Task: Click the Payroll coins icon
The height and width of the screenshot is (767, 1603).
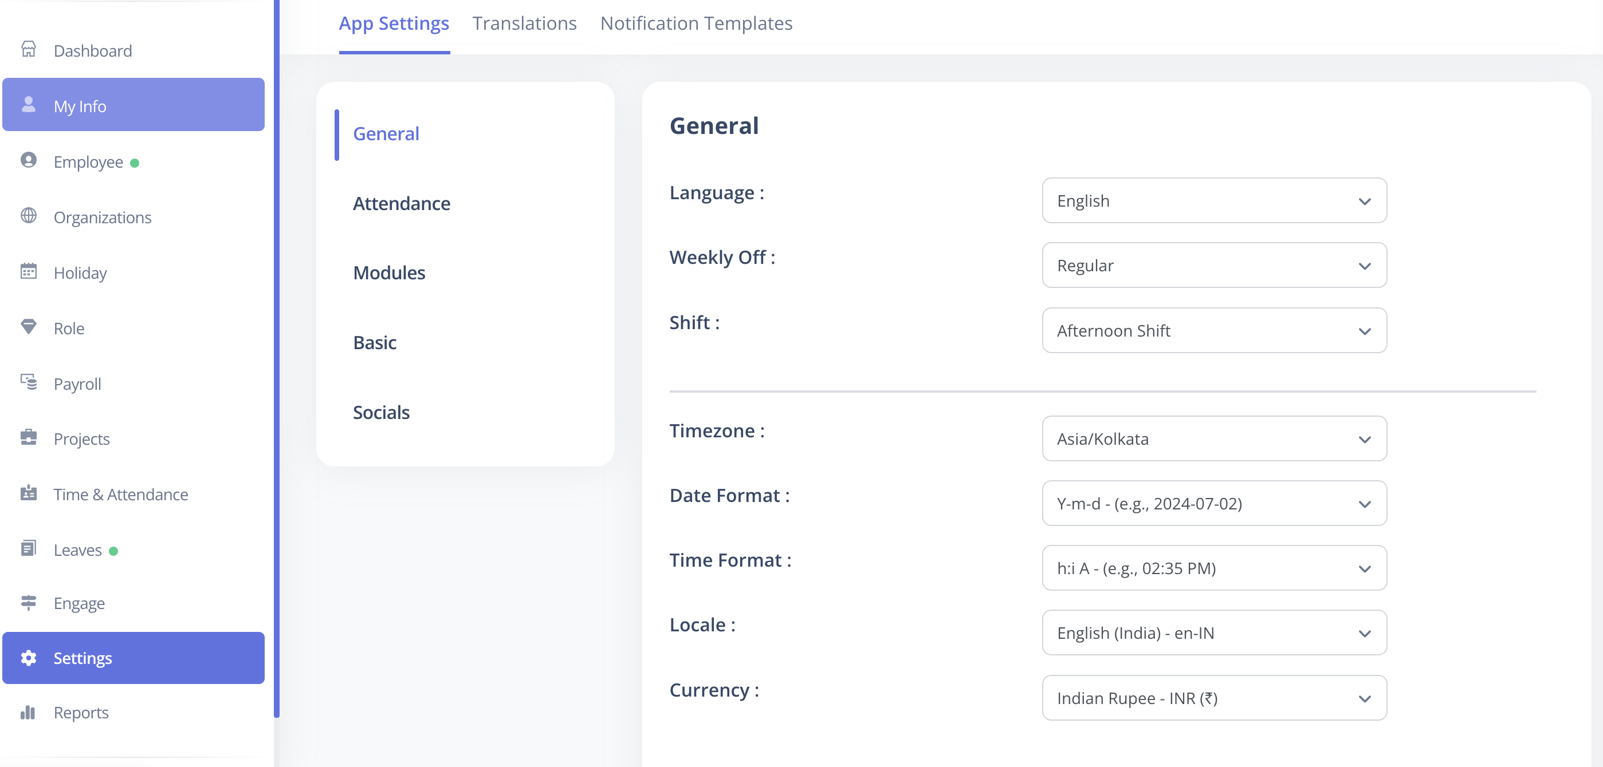Action: tap(29, 382)
